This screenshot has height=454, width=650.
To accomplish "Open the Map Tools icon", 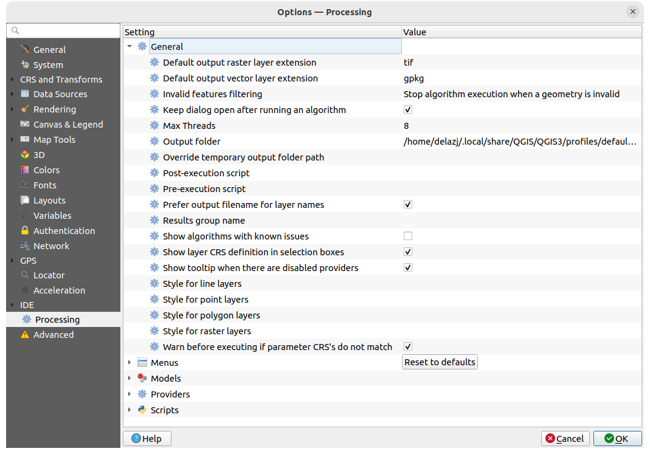I will tap(24, 139).
